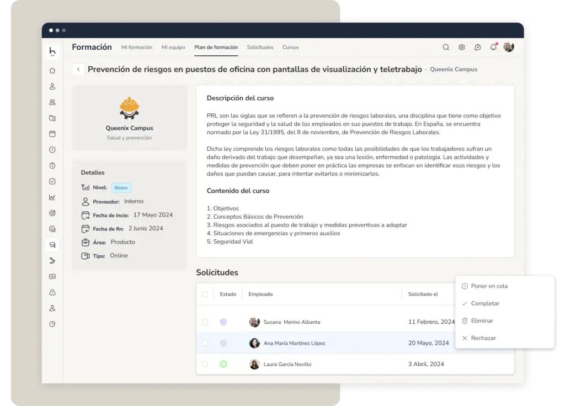Click Laura García's avatar in the table
The width and height of the screenshot is (565, 406).
tap(254, 364)
